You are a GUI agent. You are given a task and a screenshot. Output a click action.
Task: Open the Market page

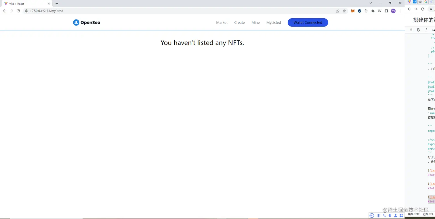[222, 22]
